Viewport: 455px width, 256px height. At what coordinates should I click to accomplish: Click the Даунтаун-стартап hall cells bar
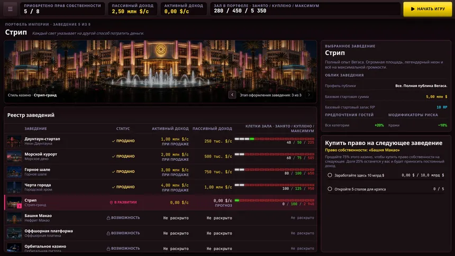pos(274,139)
